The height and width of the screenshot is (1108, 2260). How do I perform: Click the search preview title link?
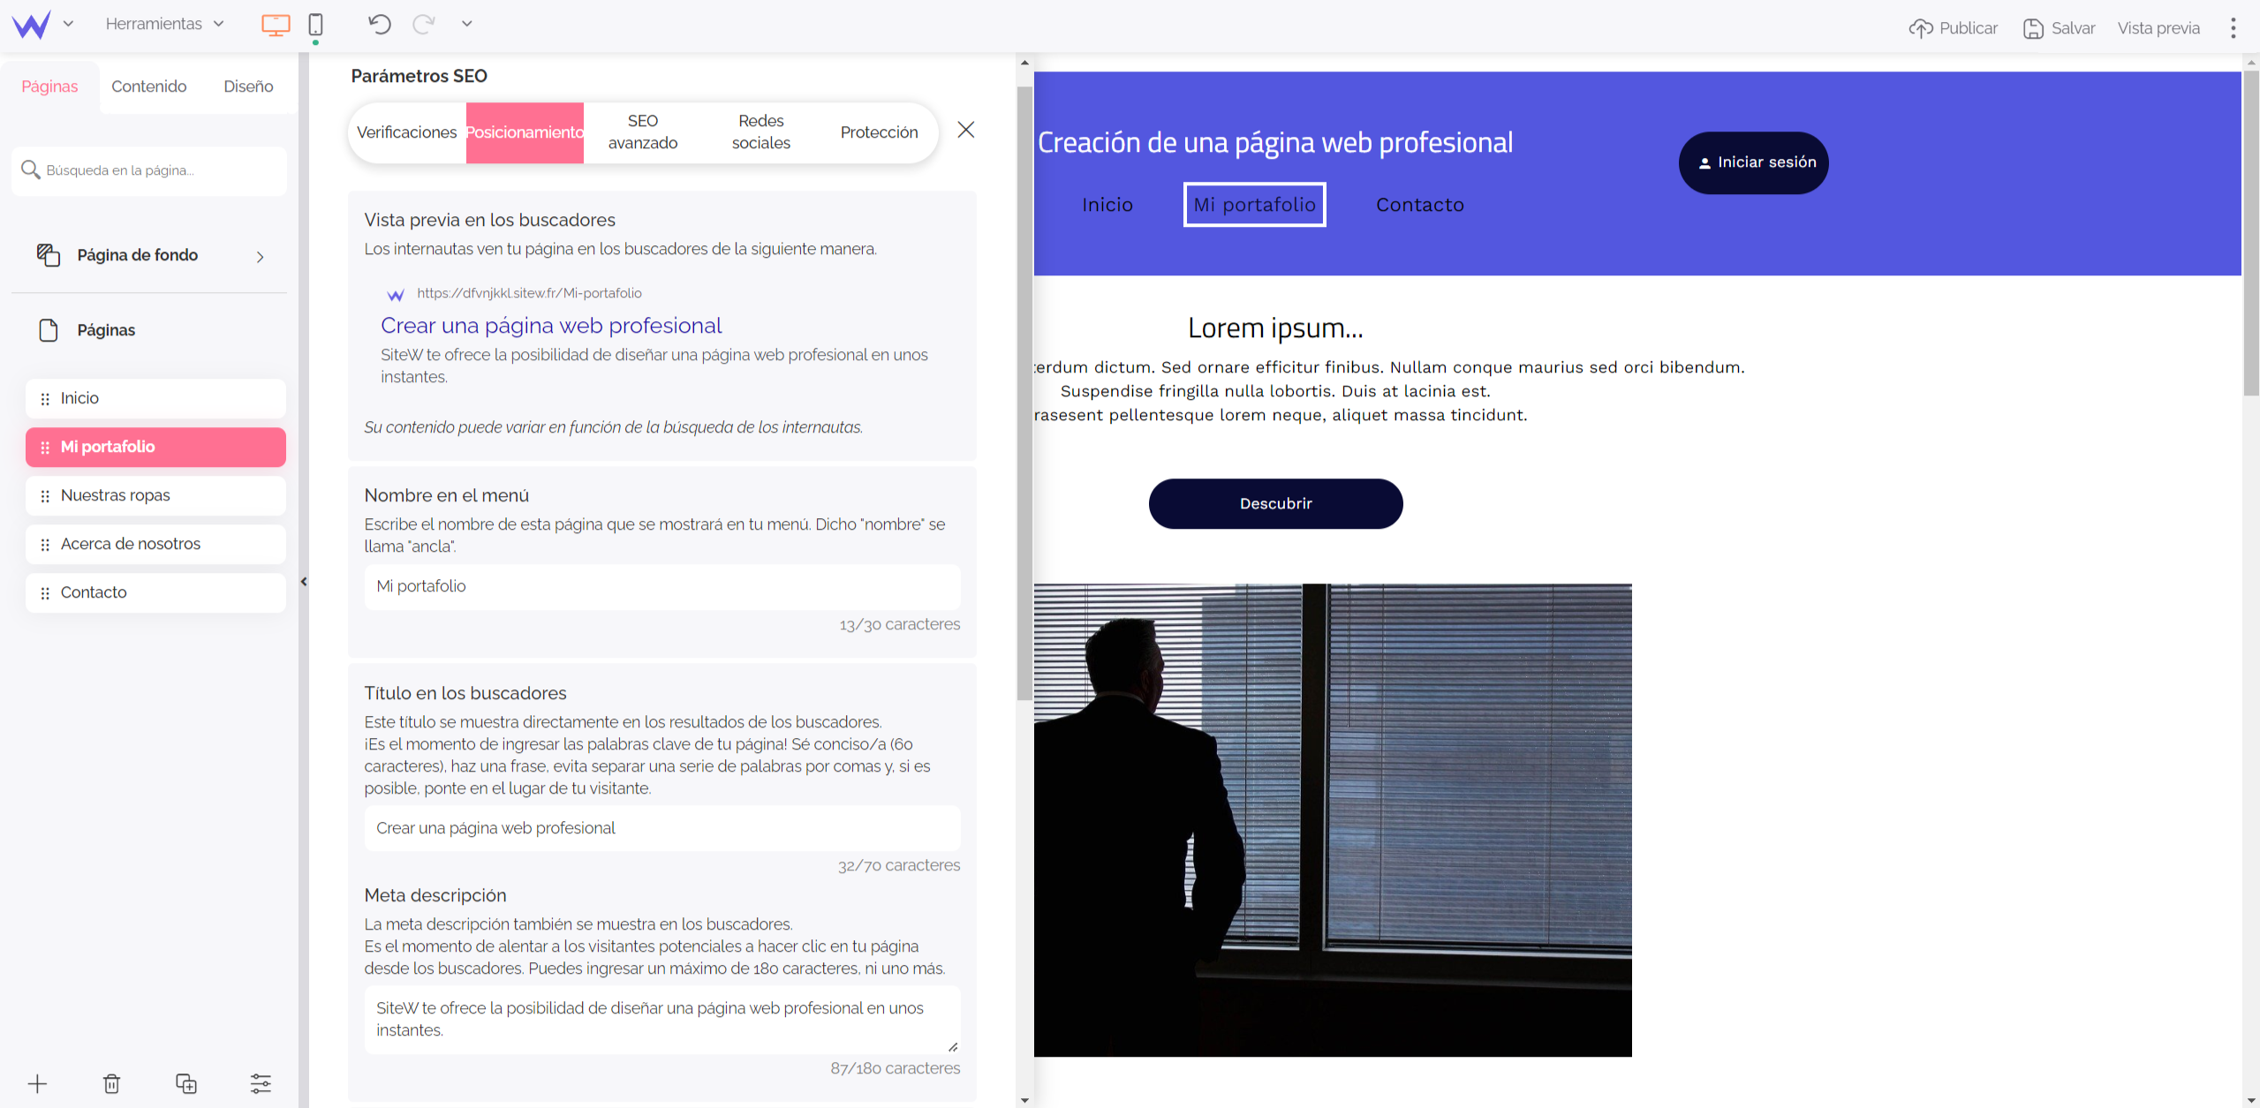(x=551, y=326)
